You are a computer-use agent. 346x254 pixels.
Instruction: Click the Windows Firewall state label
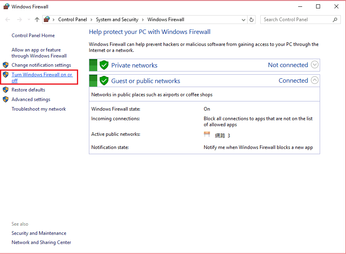pyautogui.click(x=116, y=109)
